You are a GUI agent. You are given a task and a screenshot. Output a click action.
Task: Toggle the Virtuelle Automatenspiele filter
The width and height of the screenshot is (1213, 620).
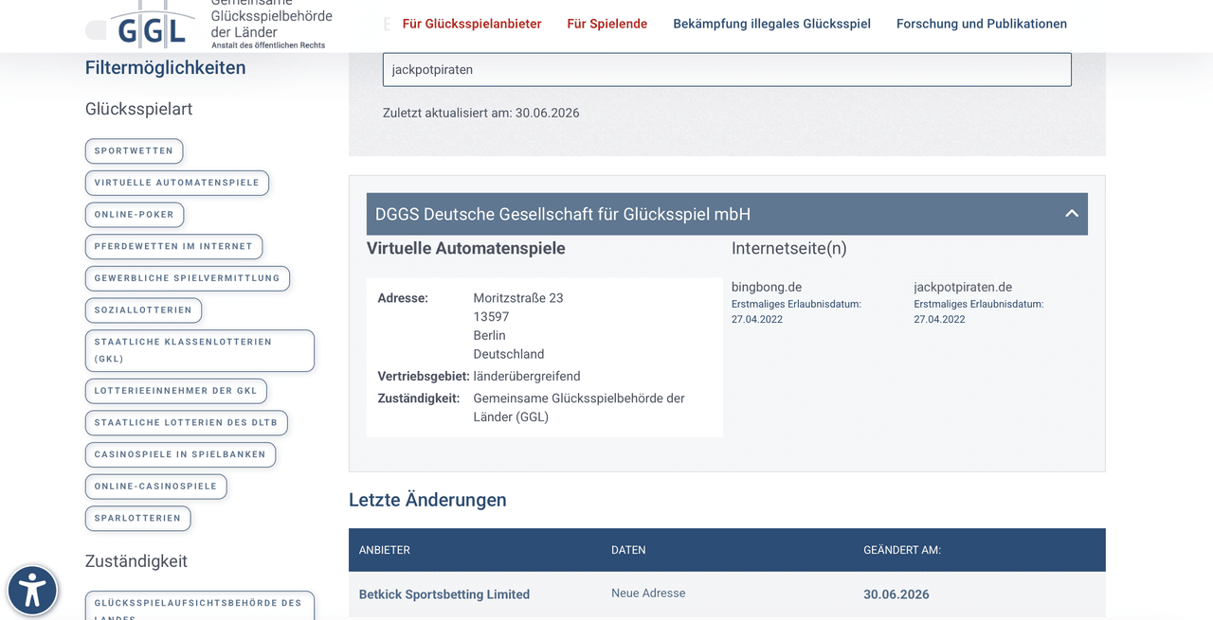click(x=177, y=183)
